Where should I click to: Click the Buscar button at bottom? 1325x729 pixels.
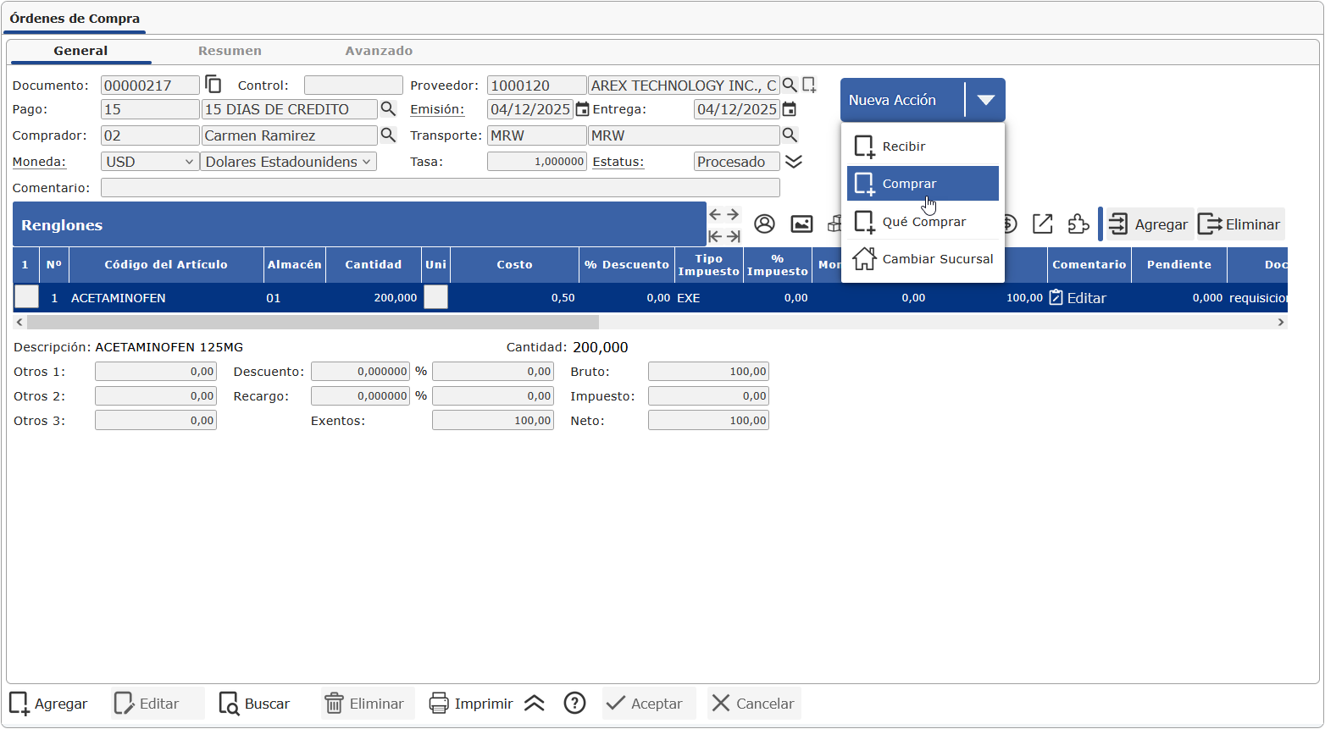point(255,704)
